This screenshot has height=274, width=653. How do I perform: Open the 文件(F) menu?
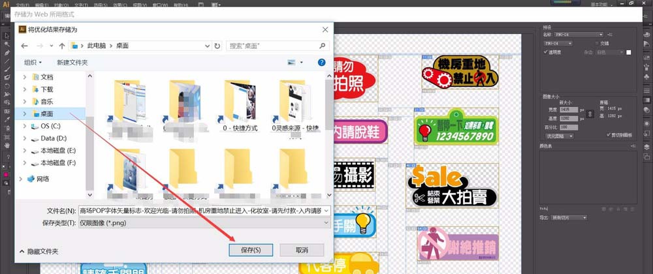point(22,5)
